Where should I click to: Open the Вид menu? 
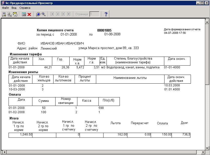[x=14, y=8]
